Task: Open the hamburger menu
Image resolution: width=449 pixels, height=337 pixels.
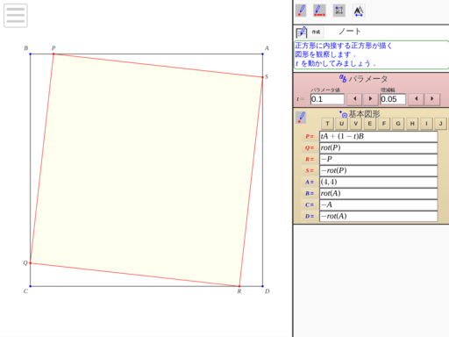Action: (16, 16)
